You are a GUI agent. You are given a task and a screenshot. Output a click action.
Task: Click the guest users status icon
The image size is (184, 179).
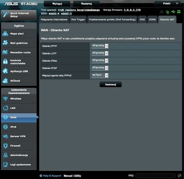pyautogui.click(x=162, y=12)
